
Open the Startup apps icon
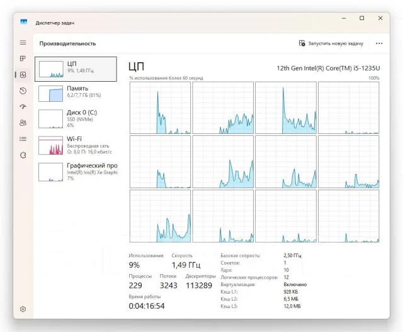click(23, 107)
